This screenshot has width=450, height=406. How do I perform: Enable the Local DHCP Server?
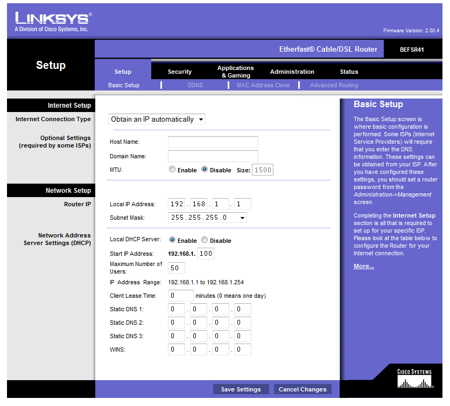click(172, 240)
